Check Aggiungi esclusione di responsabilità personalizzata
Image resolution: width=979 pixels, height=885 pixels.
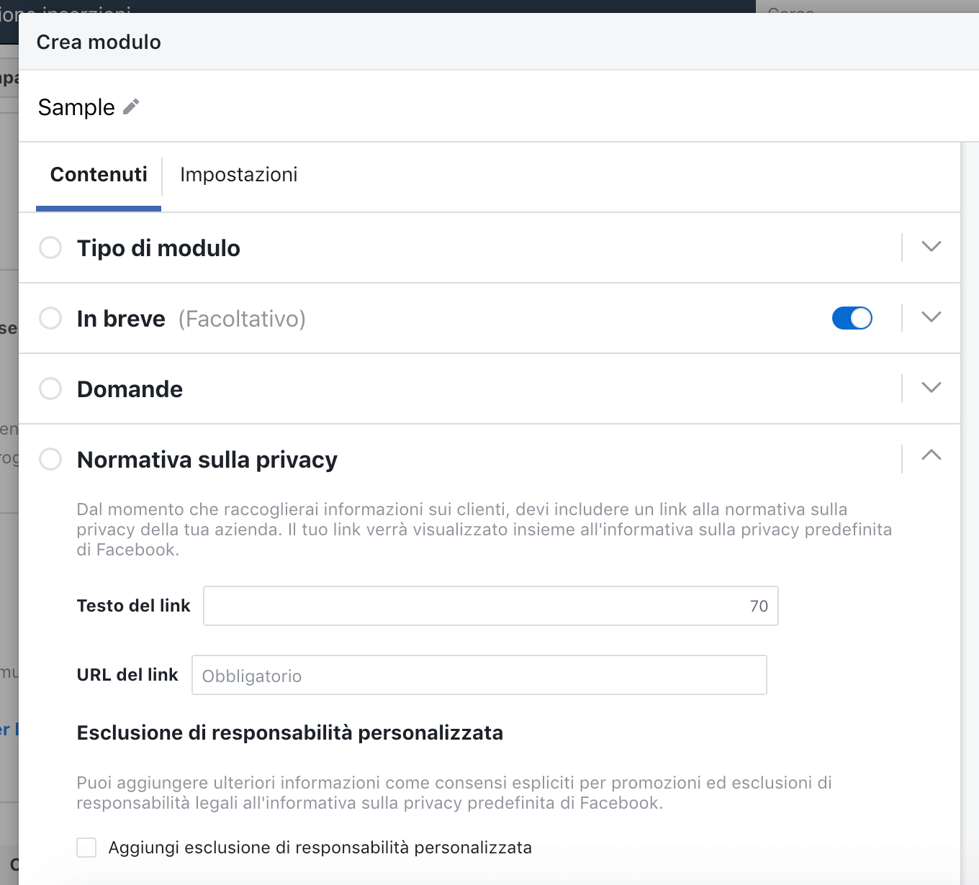pyautogui.click(x=86, y=848)
